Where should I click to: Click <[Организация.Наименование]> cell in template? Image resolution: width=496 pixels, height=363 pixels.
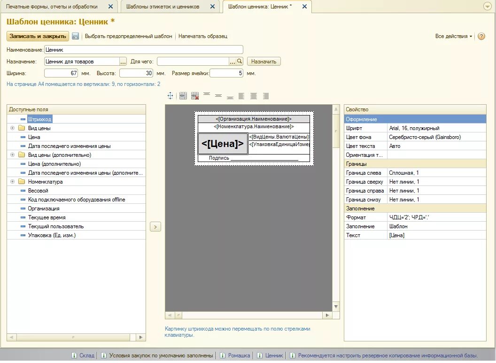254,119
